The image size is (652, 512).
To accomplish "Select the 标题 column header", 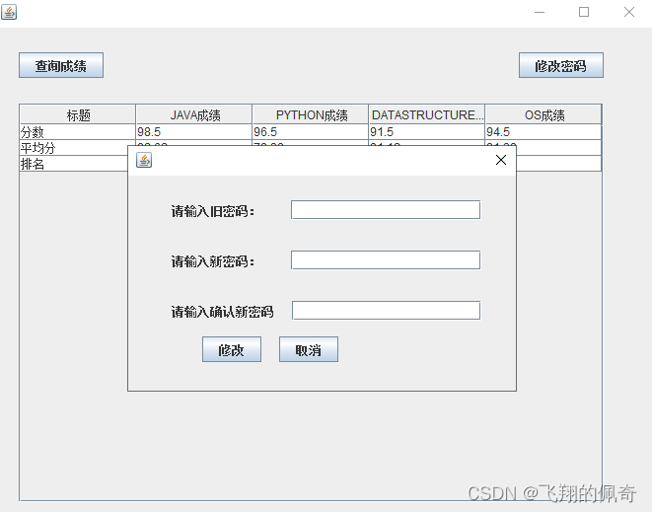I will tap(78, 114).
